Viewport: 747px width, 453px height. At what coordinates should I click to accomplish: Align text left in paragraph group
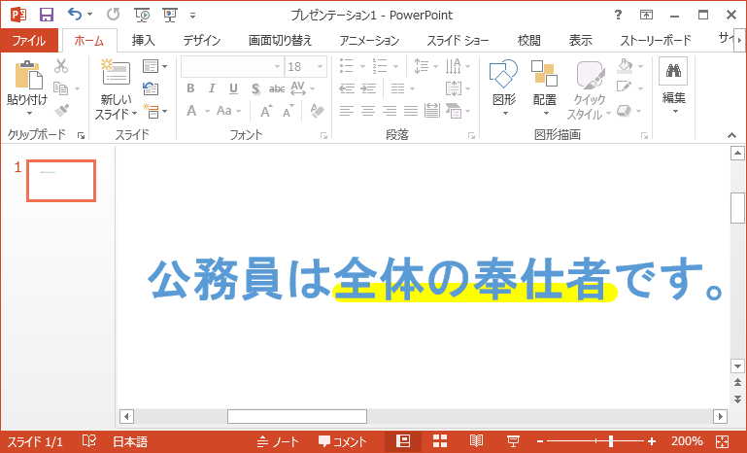pos(347,111)
